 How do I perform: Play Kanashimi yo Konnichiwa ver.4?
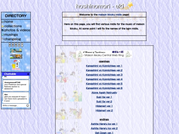[104, 79]
